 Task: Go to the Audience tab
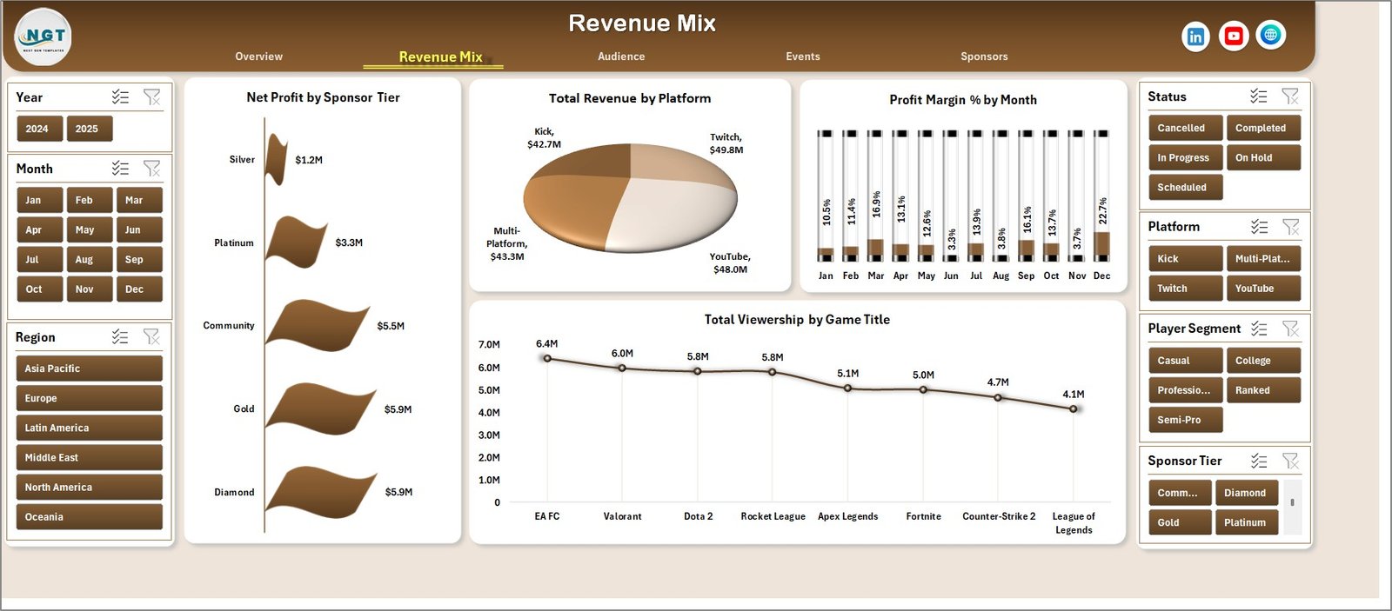(x=621, y=56)
